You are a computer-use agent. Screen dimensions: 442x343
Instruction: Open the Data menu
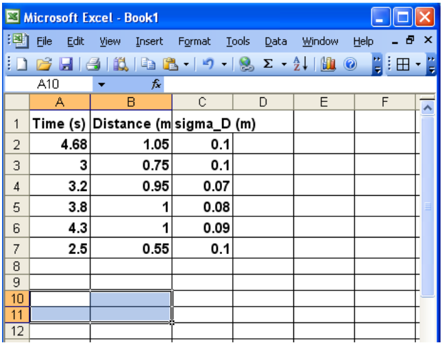click(275, 42)
